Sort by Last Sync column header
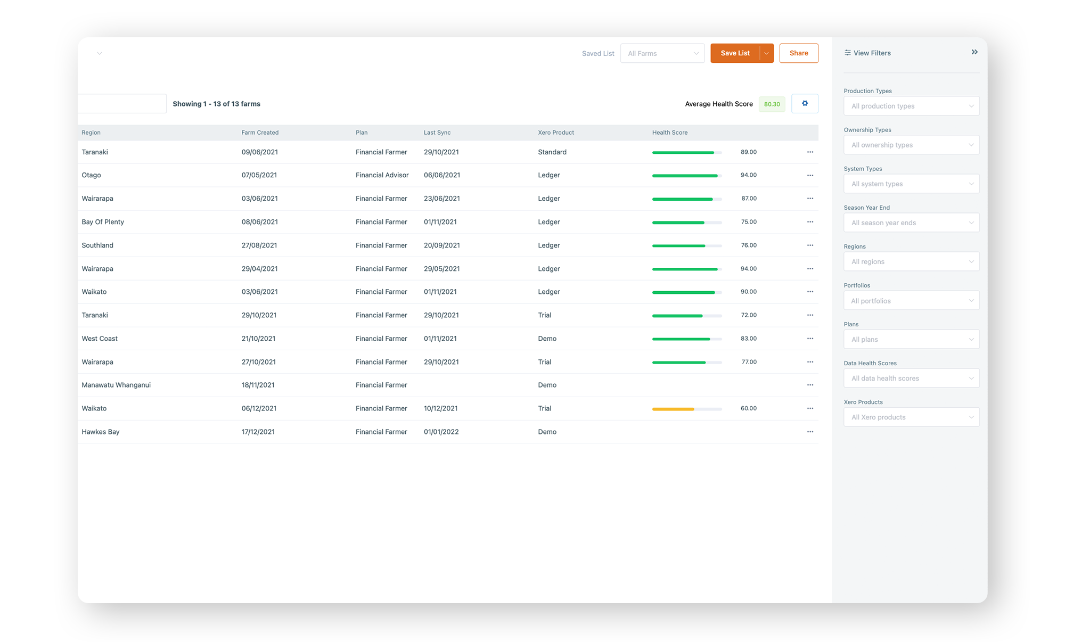This screenshot has height=642, width=1065. tap(437, 133)
